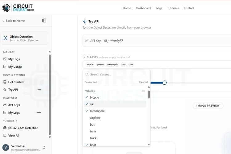Click the IMAGE PREVIEW button
231x154 pixels.
tap(208, 106)
